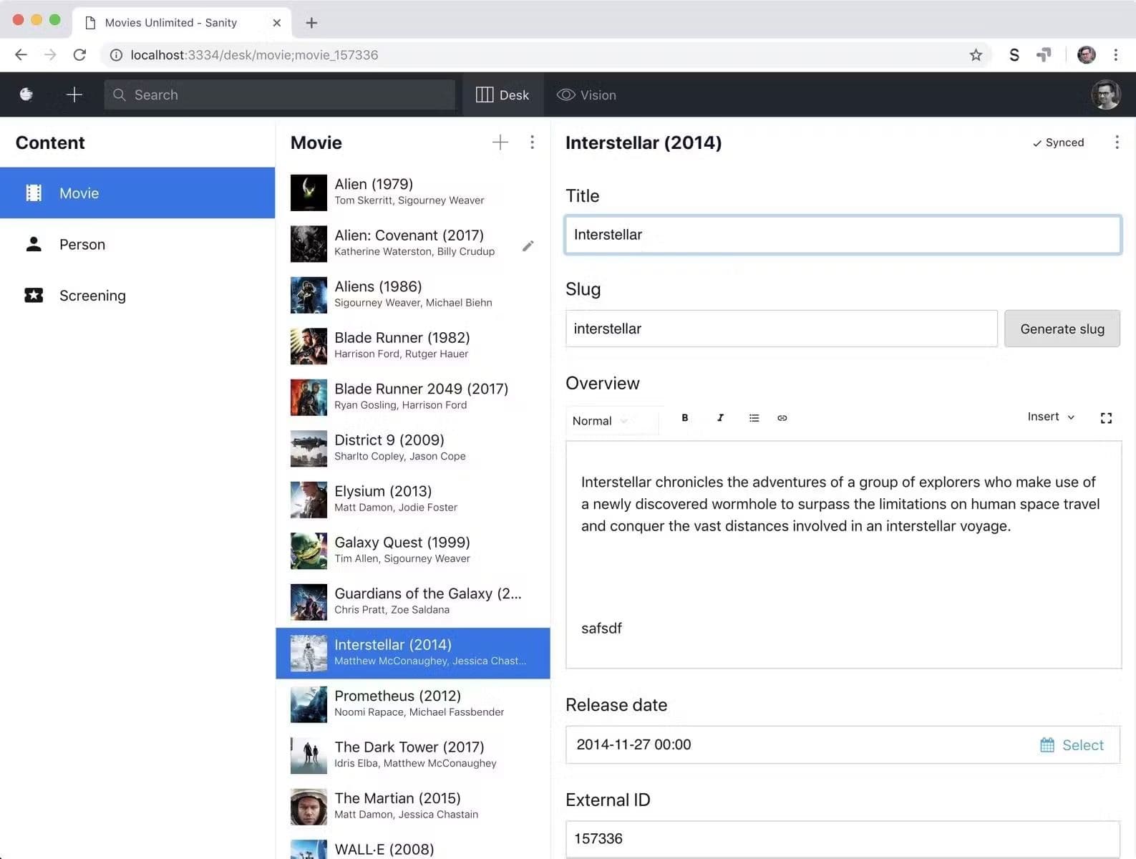The width and height of the screenshot is (1136, 859).
Task: Expand the Overview editor to fullscreen
Action: 1106,418
